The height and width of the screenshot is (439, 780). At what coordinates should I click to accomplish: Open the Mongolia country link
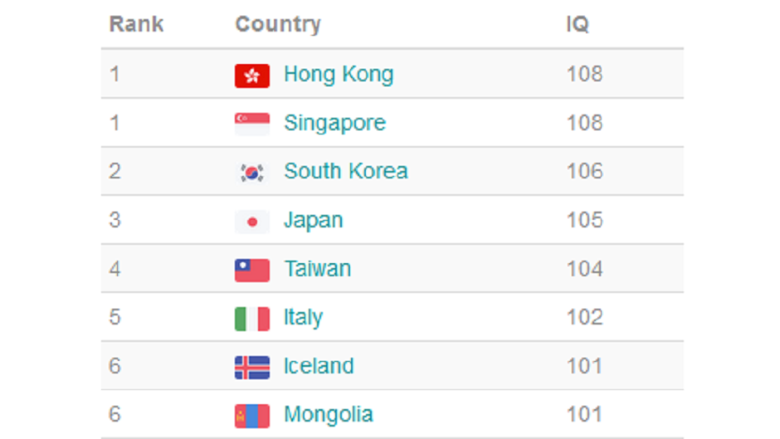(328, 415)
